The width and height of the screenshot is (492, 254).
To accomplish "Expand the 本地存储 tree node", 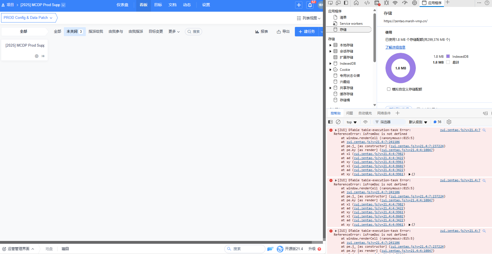I will click(x=330, y=45).
